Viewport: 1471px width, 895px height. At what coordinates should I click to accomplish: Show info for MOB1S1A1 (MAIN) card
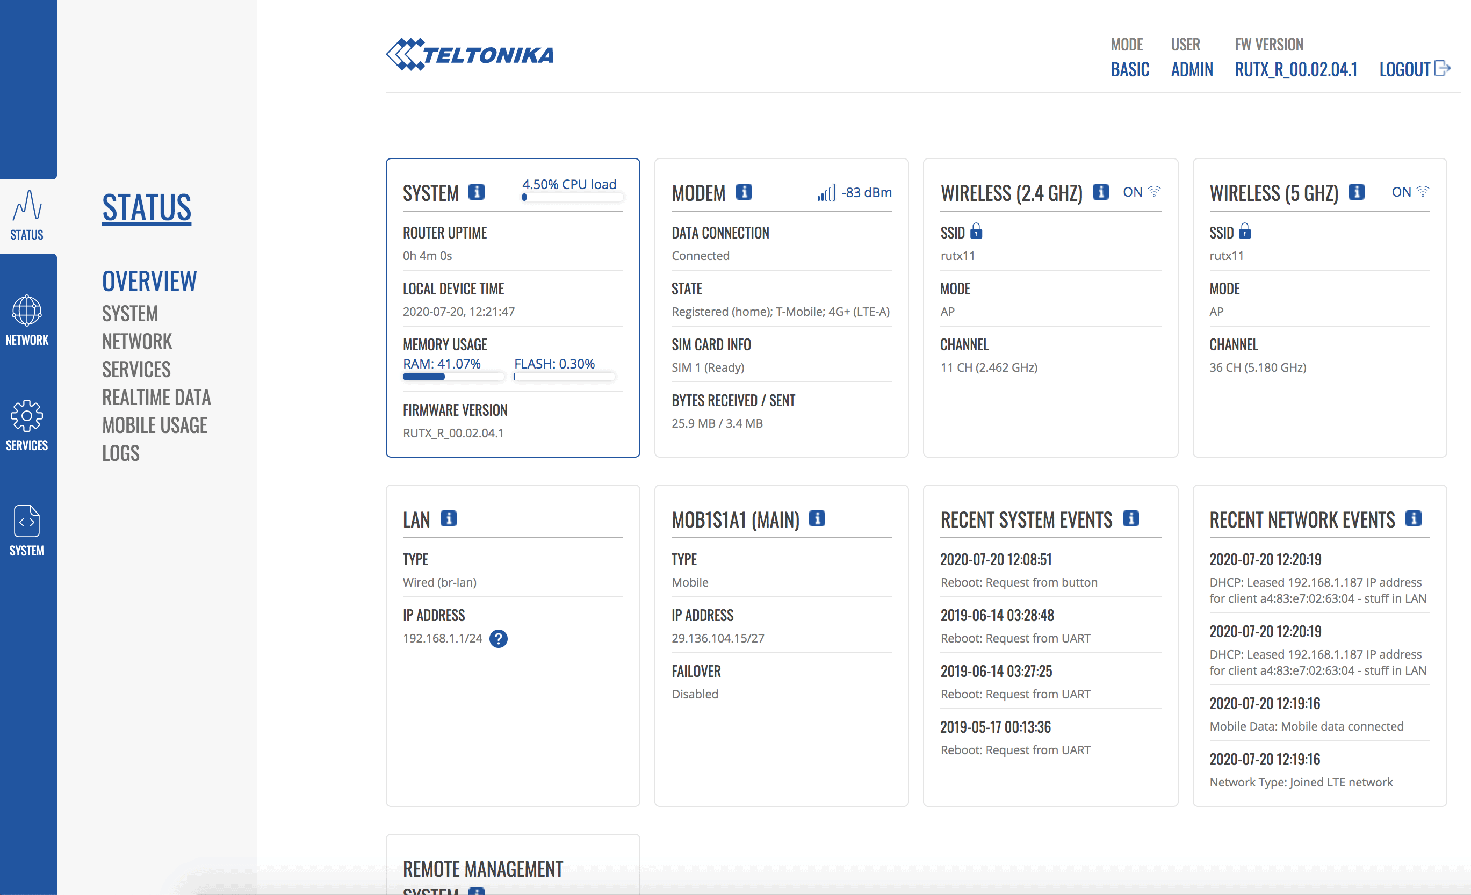pos(817,518)
